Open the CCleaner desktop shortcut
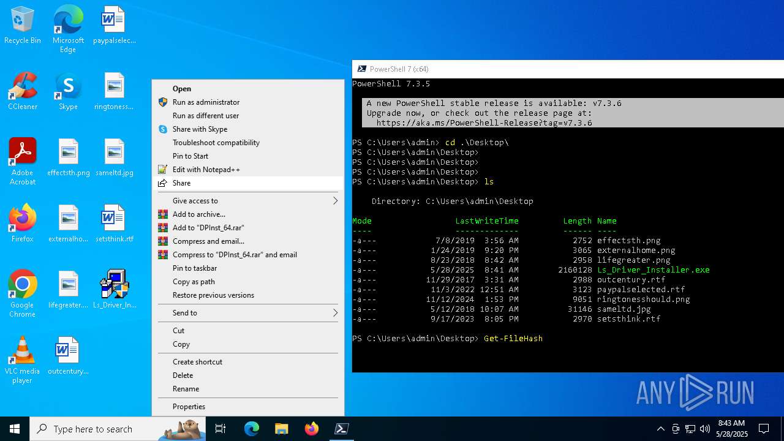 pos(23,92)
